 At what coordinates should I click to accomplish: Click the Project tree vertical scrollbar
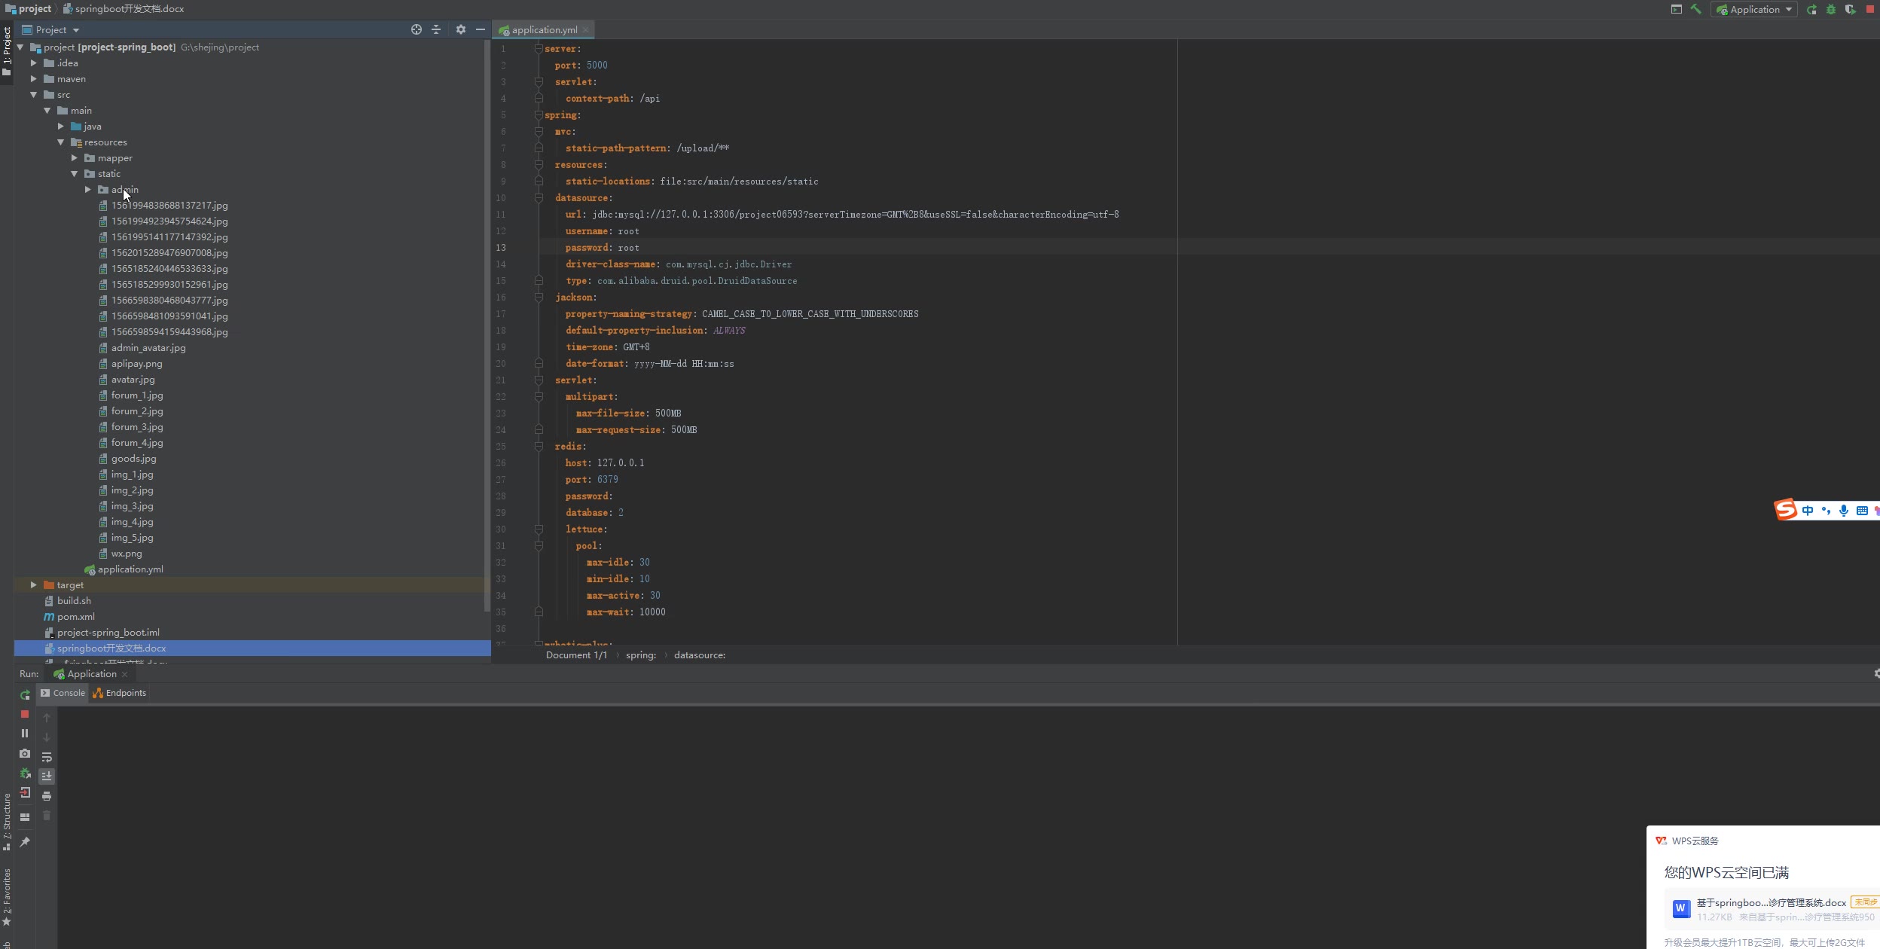pyautogui.click(x=487, y=324)
